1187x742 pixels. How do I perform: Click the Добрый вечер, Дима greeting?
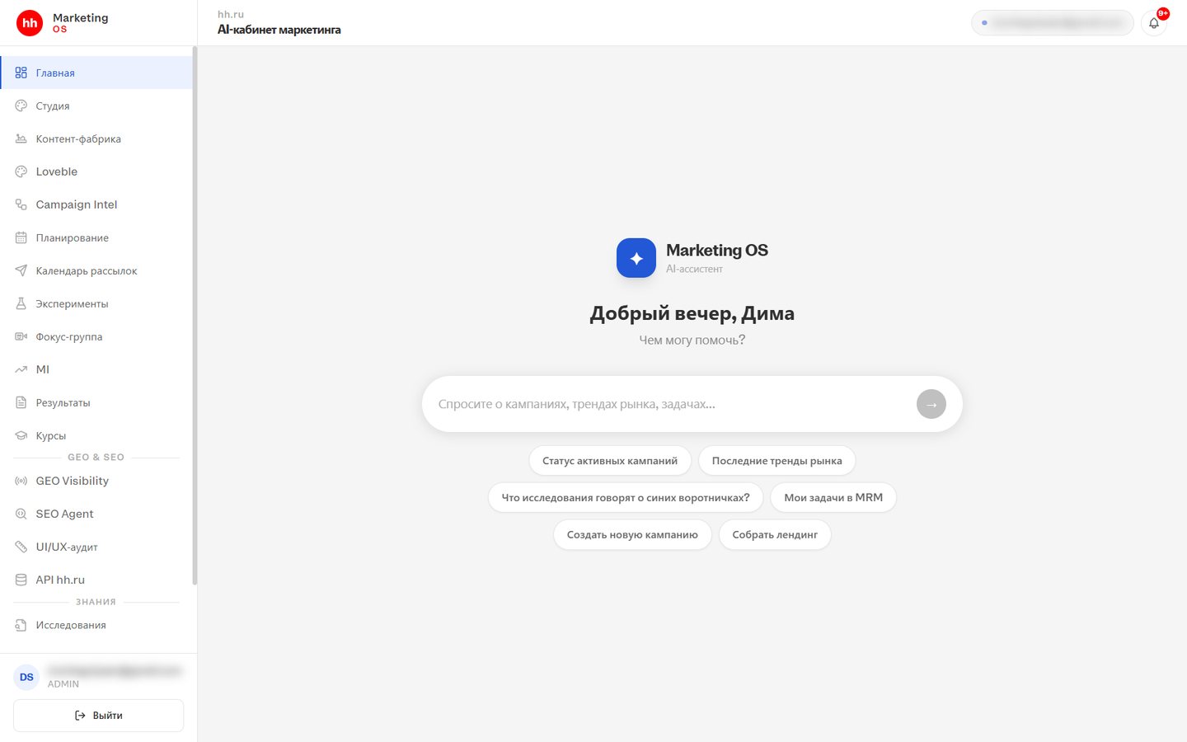tap(692, 313)
